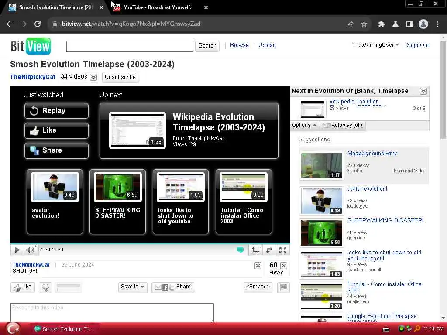Click SLEEPWALKING DISASTER! suggestion thumbnail in sidebar
This screenshot has height=335, width=447.
tap(322, 233)
